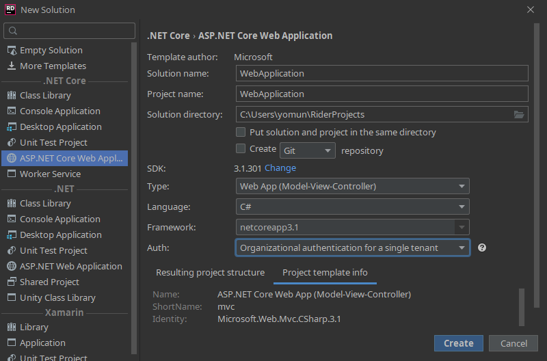Open the Framework dropdown netcoreapp3.1
Viewport: 547px width, 361px height.
click(x=352, y=228)
